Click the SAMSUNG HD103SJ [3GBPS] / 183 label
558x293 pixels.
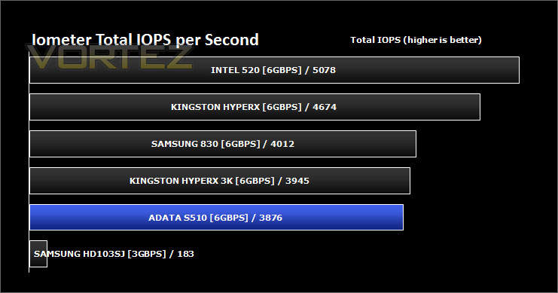(114, 254)
